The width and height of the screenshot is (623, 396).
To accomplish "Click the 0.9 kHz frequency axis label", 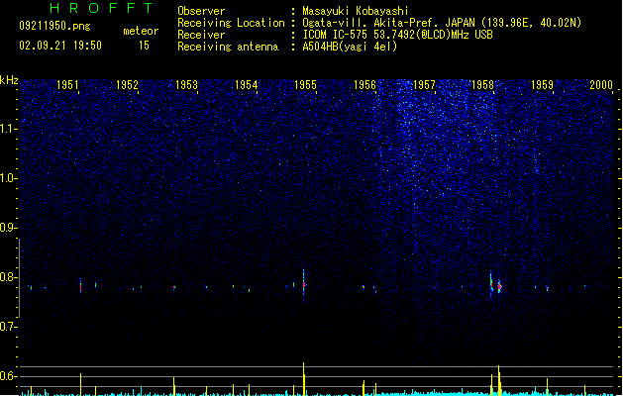I will click(9, 228).
